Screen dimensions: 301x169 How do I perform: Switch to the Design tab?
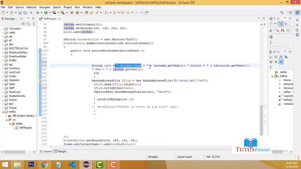(60, 151)
